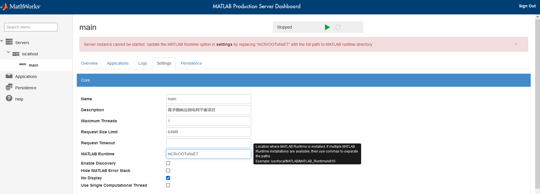The height and width of the screenshot is (194, 540).
Task: Select the Settings tab
Action: tap(164, 63)
